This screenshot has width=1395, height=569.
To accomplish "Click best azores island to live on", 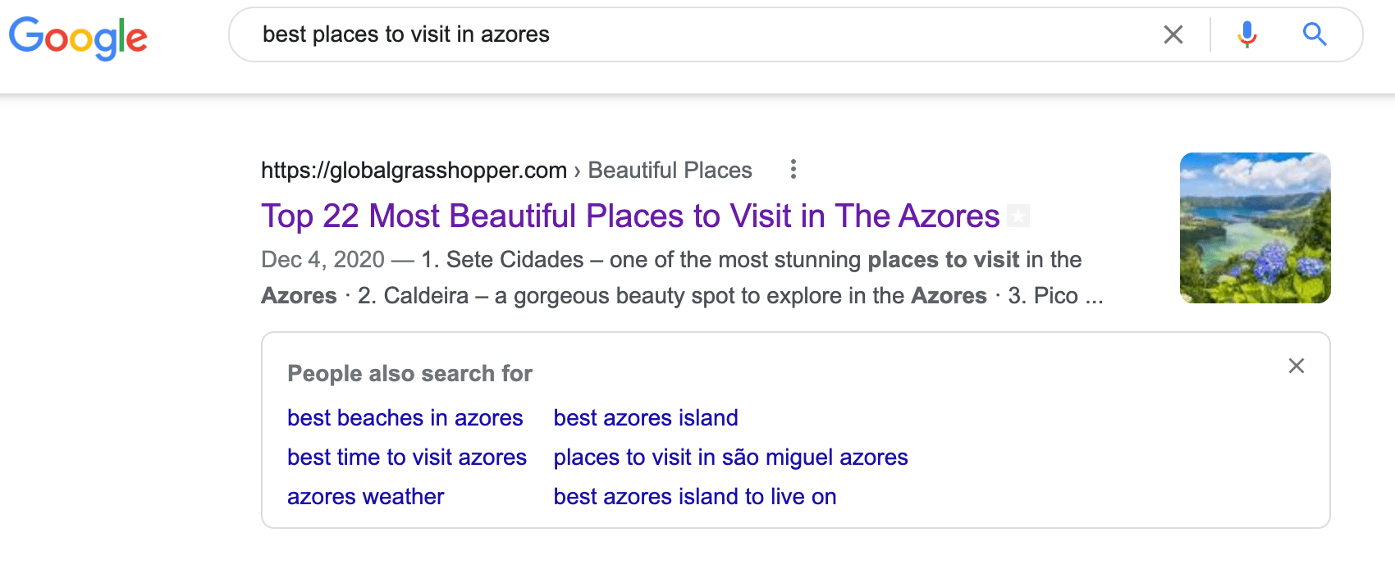I will pyautogui.click(x=694, y=496).
